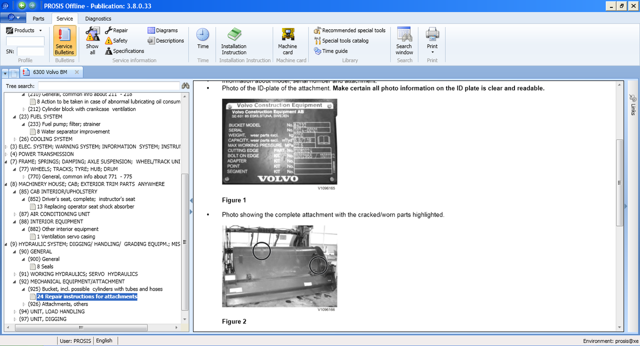Click the document vertical scrollbar

(x=620, y=182)
